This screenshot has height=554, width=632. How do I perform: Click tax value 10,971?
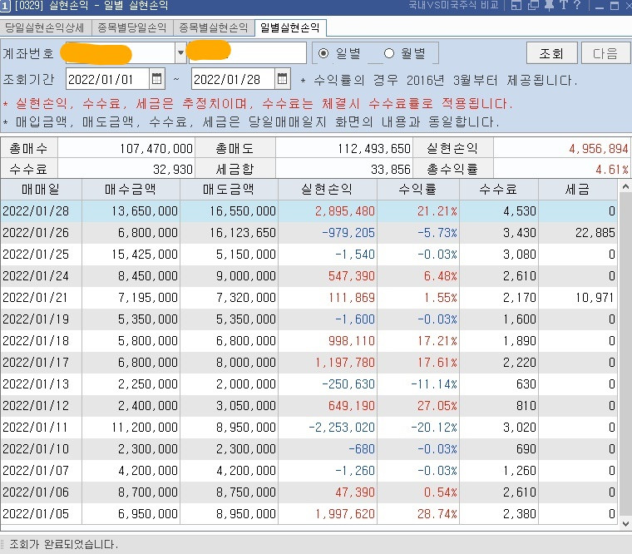595,298
